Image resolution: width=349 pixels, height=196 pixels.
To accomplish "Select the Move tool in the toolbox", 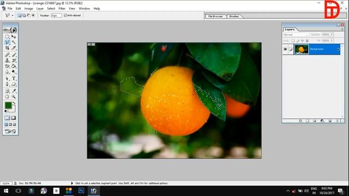I will 14,36.
